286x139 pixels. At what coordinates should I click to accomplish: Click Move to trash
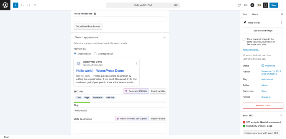tap(263, 105)
